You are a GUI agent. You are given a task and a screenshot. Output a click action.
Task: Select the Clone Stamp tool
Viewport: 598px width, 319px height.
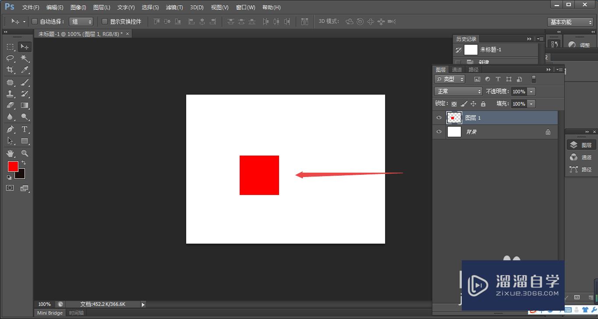tap(10, 94)
